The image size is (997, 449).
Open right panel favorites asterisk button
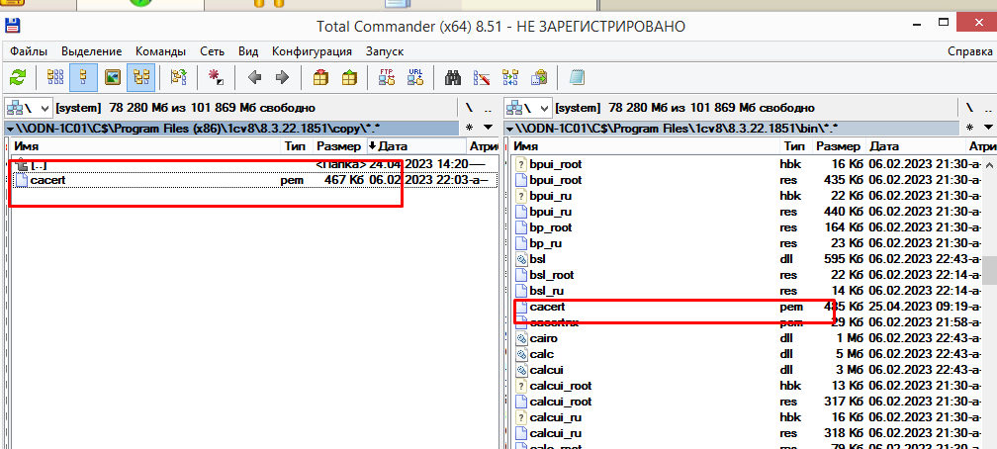tap(970, 128)
